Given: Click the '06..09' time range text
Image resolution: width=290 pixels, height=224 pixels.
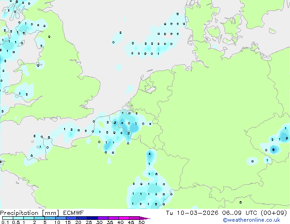Looking at the screenshot, I should click(x=232, y=213).
